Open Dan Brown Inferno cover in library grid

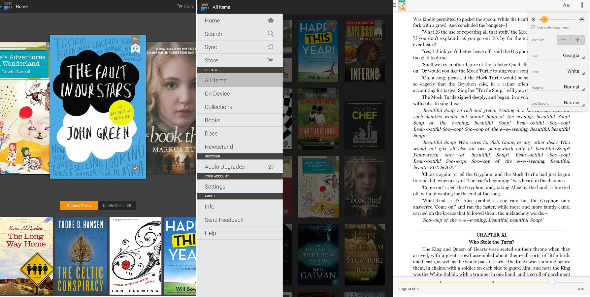tap(365, 51)
